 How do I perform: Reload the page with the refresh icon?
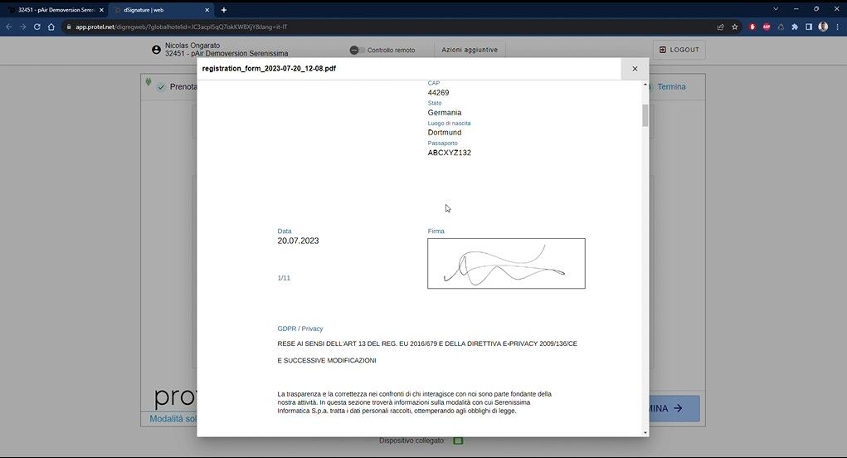click(37, 27)
